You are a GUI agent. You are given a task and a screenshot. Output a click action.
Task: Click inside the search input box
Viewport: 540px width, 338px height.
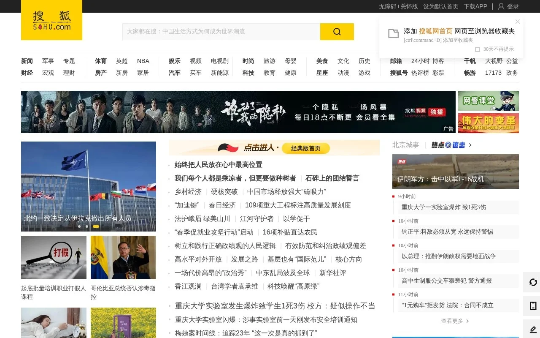[x=219, y=31]
